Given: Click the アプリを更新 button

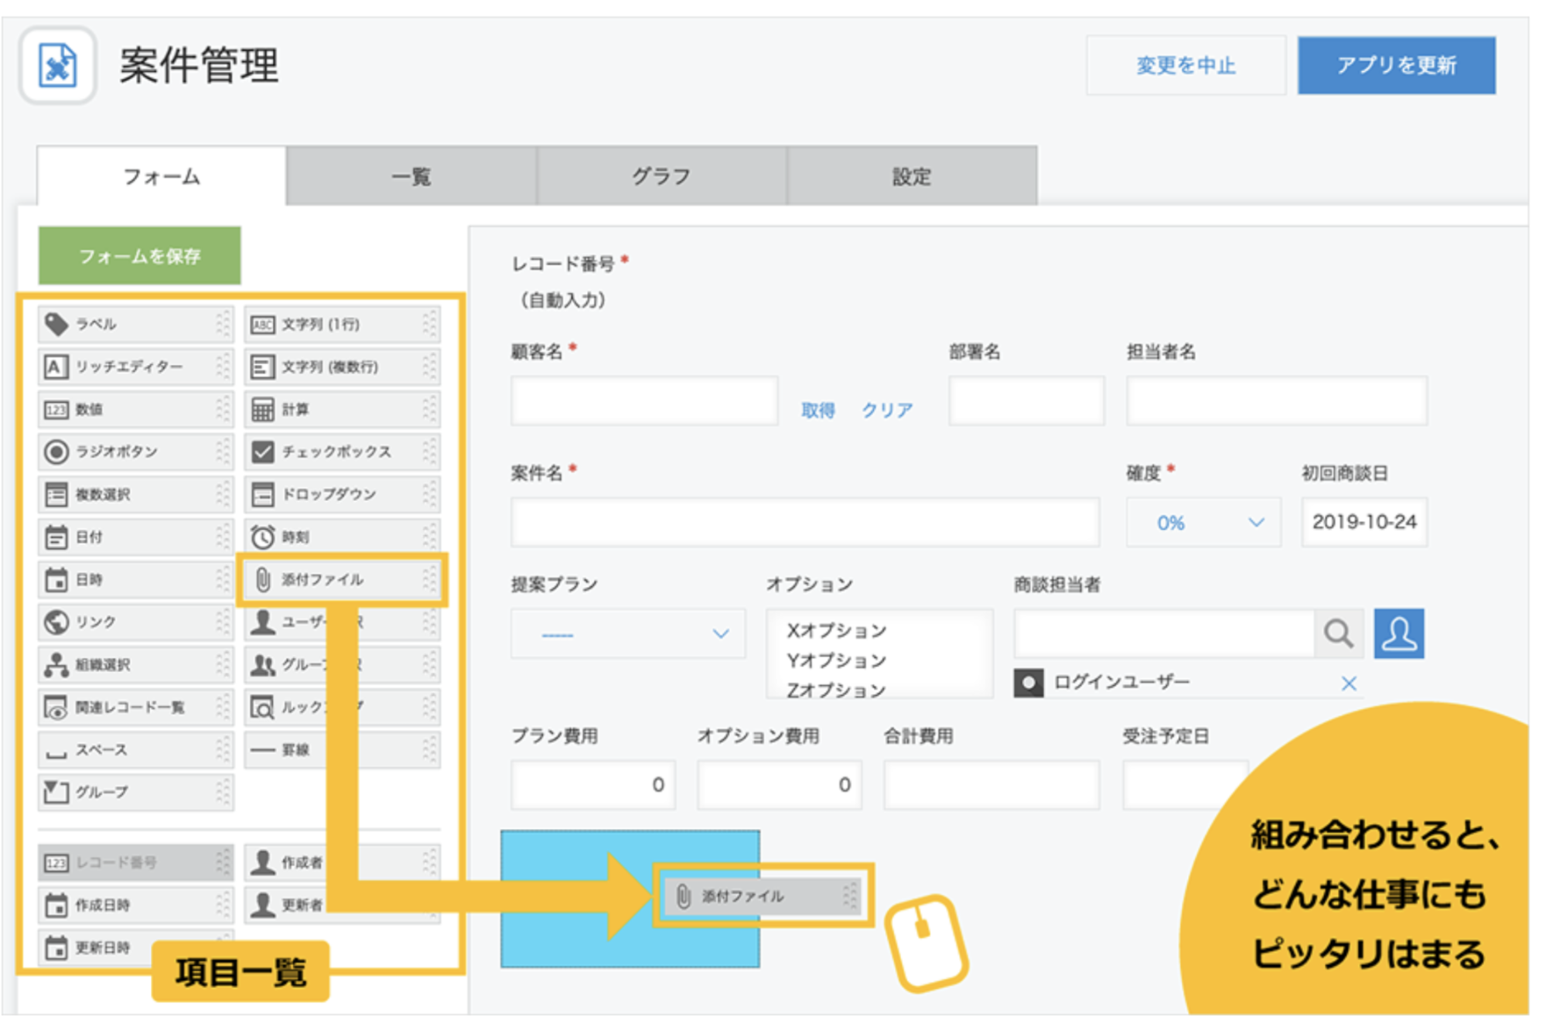Looking at the screenshot, I should (1396, 66).
